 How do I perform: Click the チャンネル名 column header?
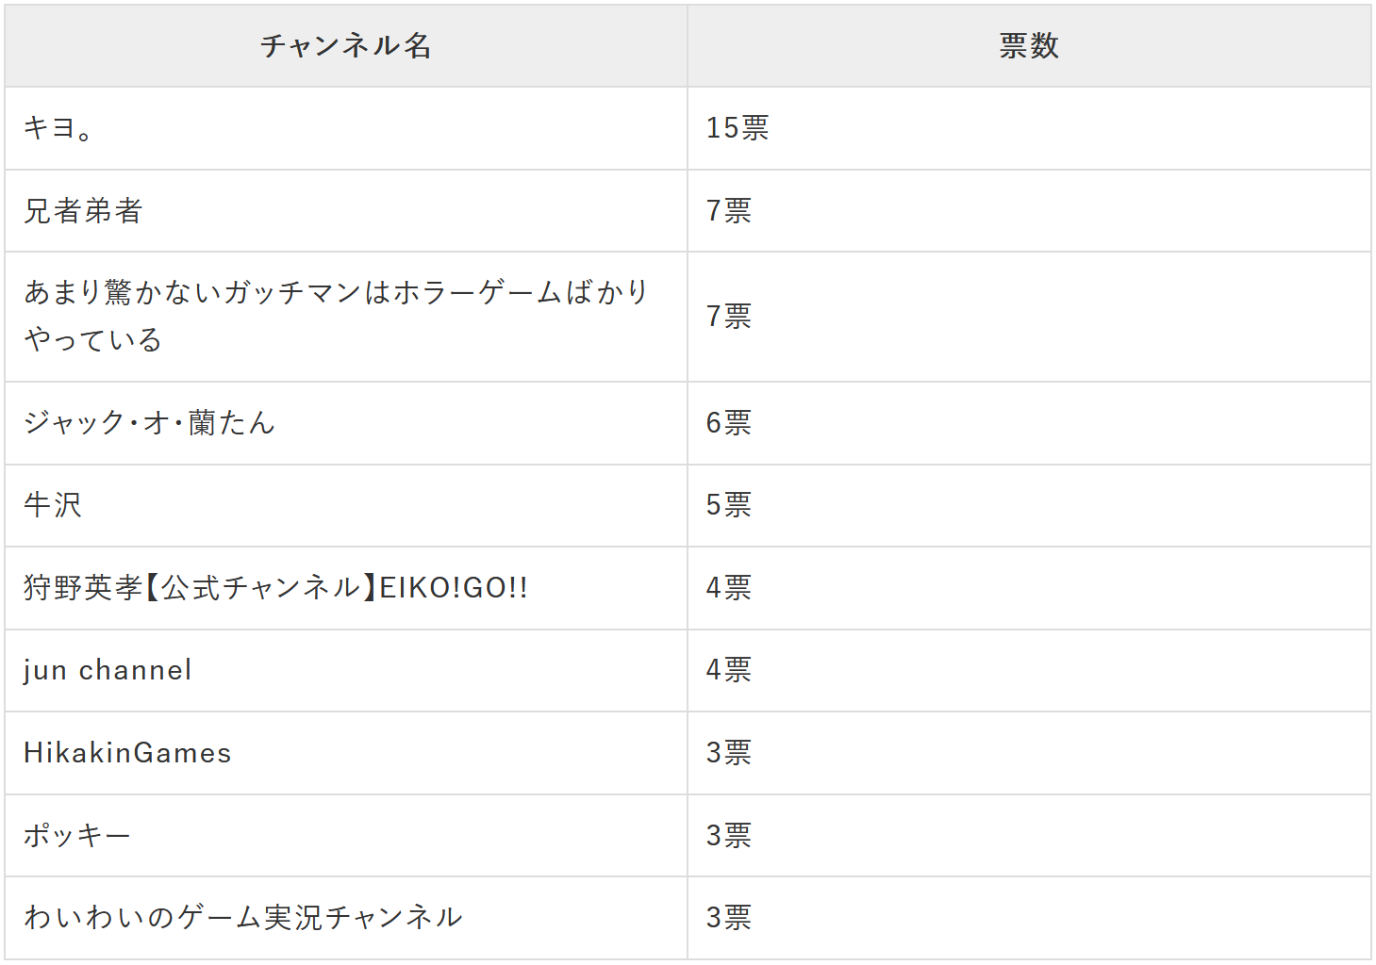[345, 45]
